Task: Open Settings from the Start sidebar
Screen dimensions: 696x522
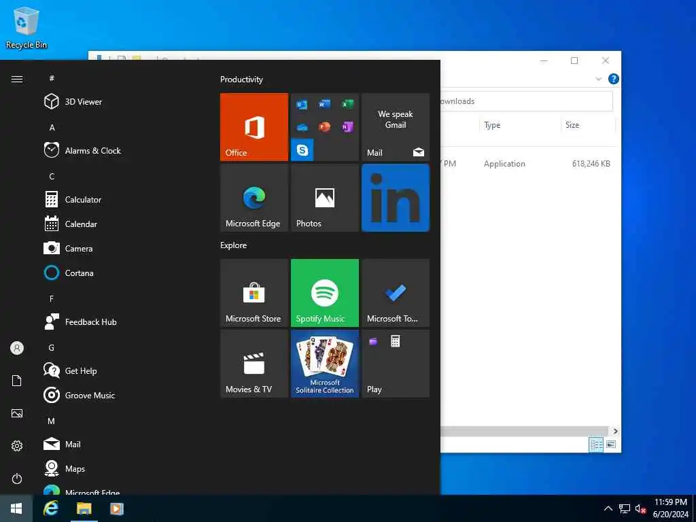Action: click(x=17, y=446)
